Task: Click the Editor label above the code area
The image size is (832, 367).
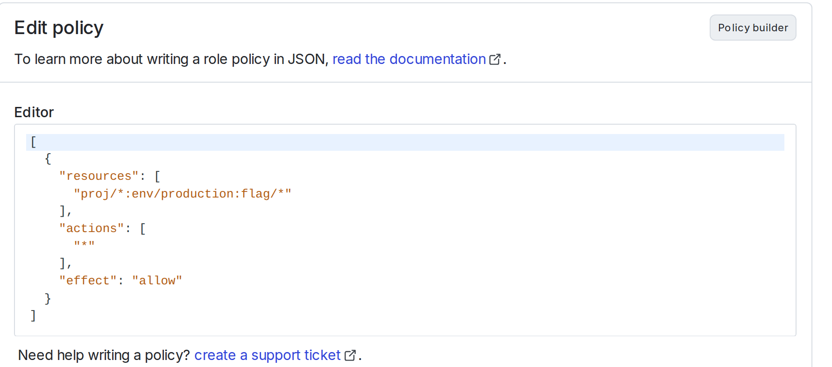Action: click(x=34, y=112)
